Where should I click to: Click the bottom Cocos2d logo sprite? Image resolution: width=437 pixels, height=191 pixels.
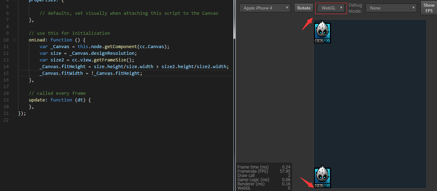coord(322,177)
